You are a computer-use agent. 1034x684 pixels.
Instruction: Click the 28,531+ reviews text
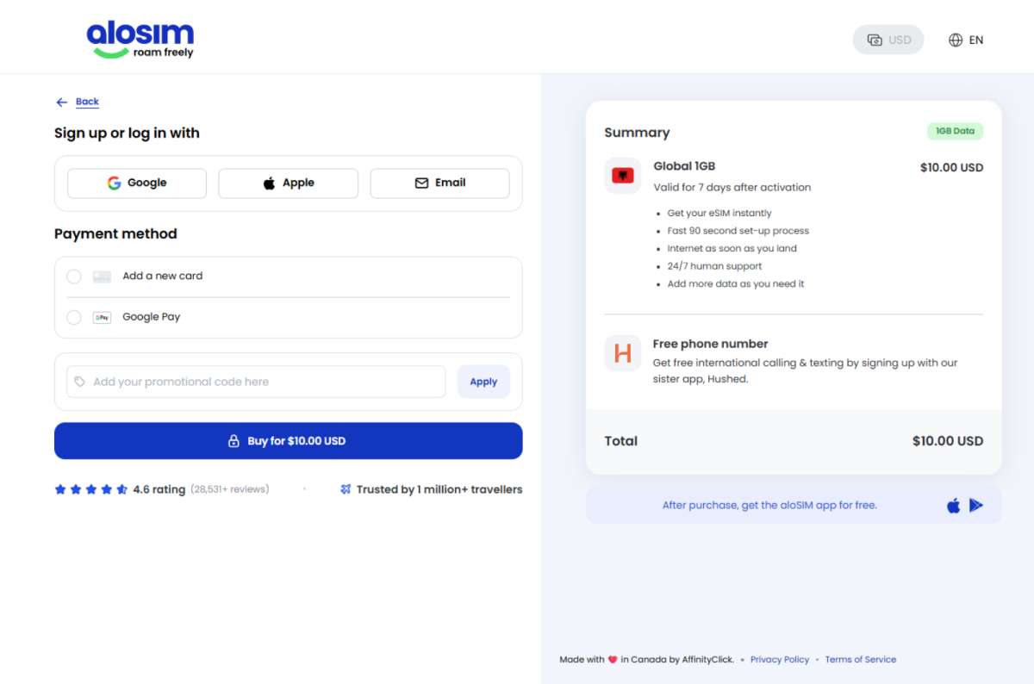click(230, 489)
